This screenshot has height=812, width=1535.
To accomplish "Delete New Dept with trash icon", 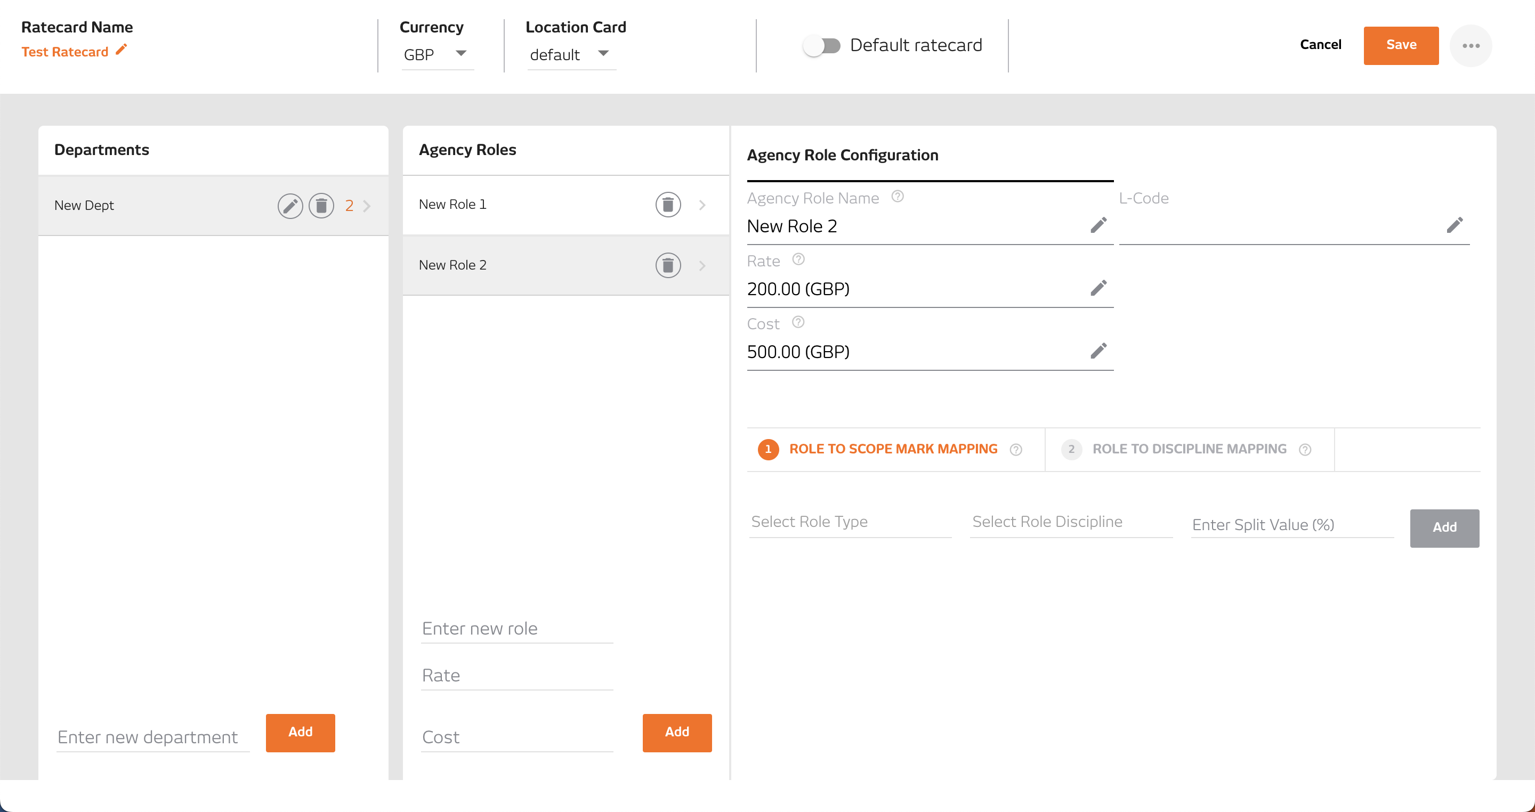I will click(321, 206).
